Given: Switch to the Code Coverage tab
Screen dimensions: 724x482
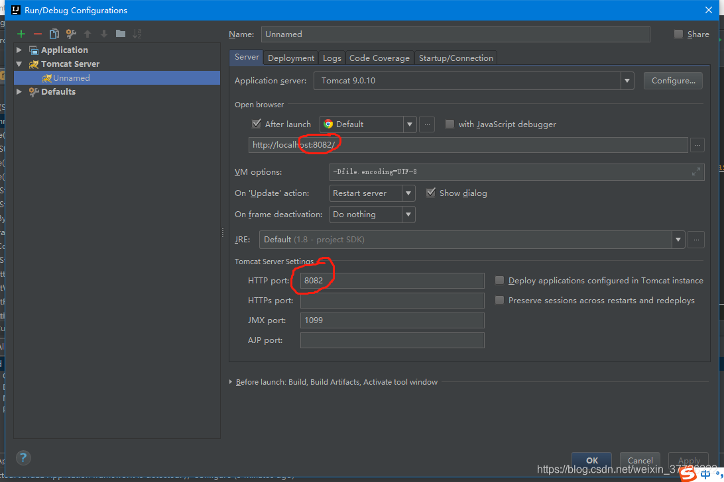Looking at the screenshot, I should click(379, 58).
